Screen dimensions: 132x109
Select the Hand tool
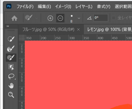click(x=11, y=86)
